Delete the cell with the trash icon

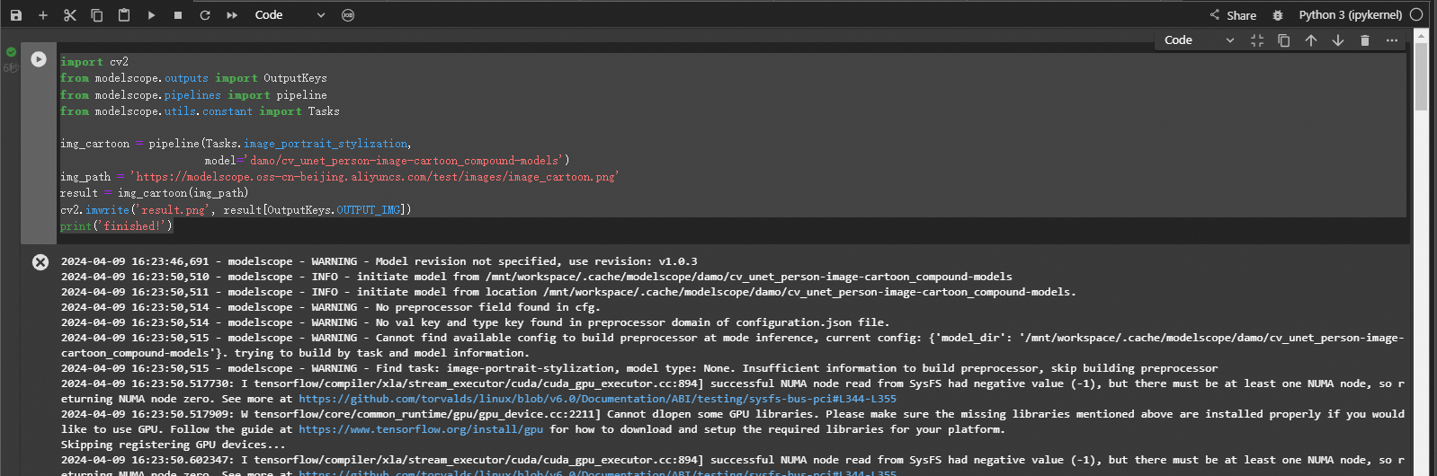1365,40
